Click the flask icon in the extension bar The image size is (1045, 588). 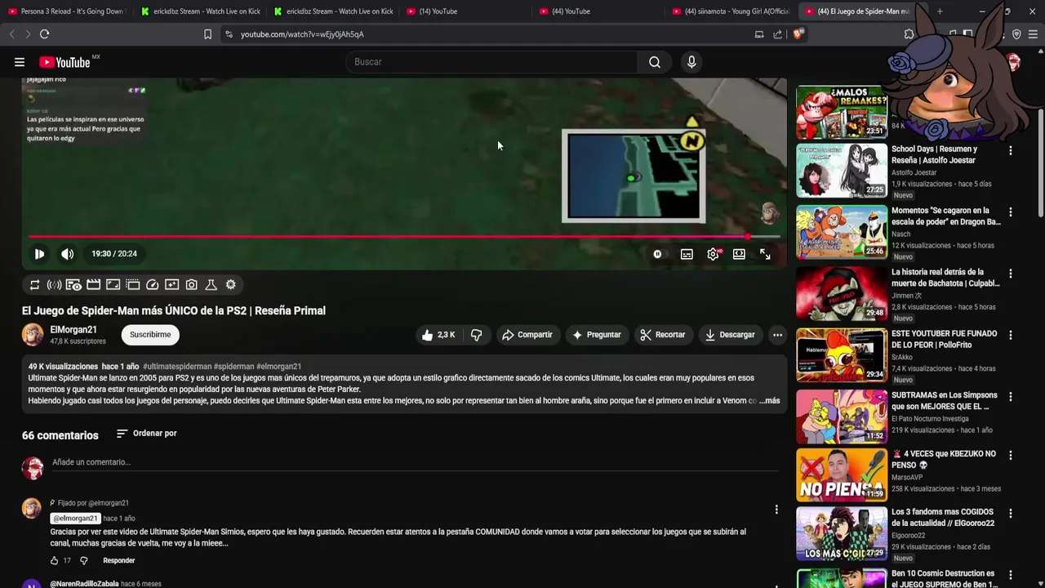[211, 285]
